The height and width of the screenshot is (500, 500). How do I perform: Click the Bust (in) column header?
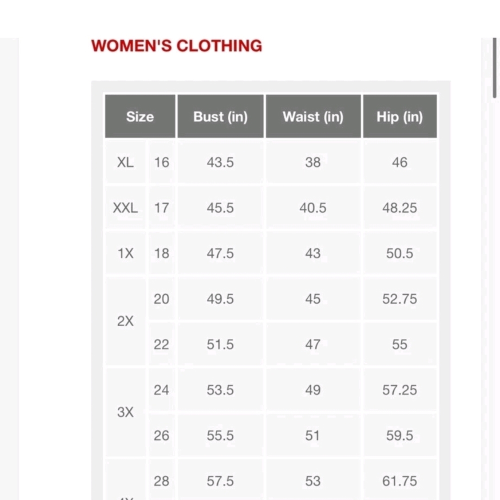pos(220,116)
